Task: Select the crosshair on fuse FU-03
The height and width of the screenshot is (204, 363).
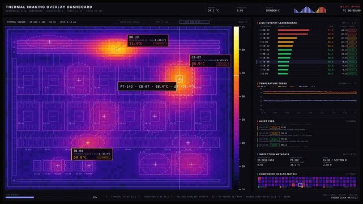Action: (58, 166)
